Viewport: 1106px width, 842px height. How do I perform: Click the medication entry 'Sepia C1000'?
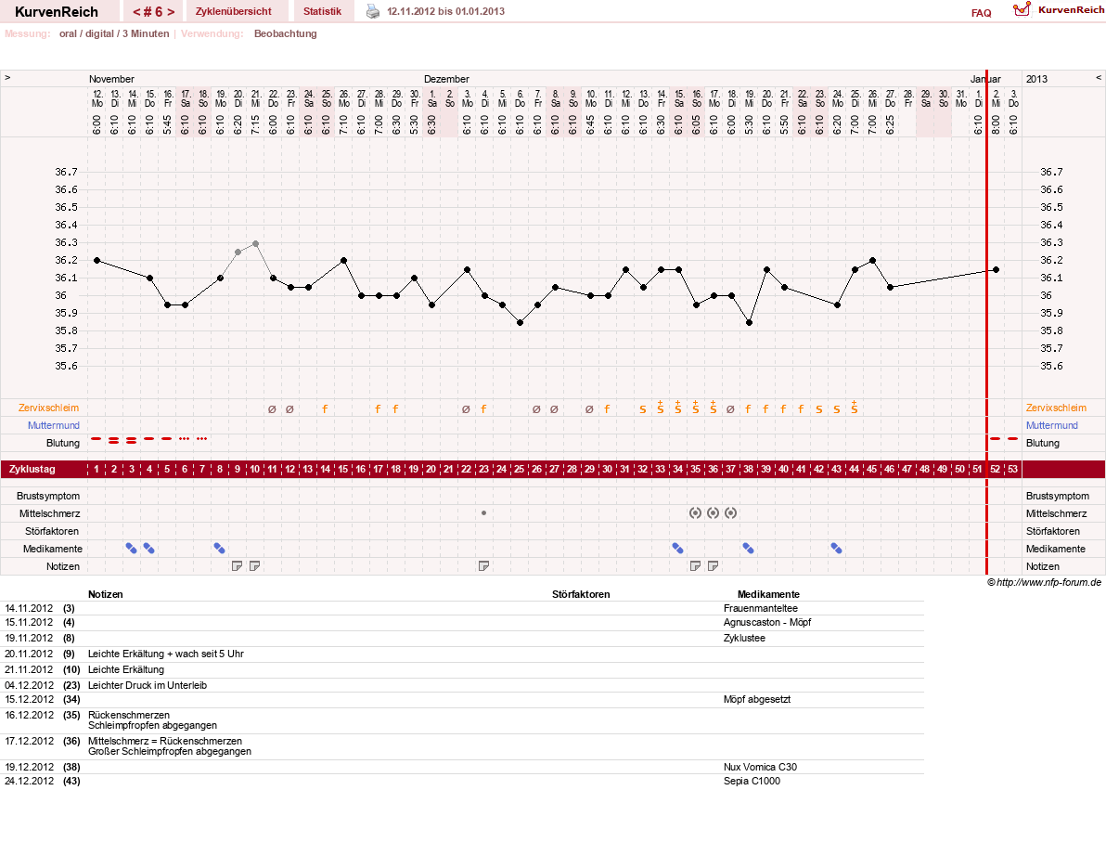(752, 782)
